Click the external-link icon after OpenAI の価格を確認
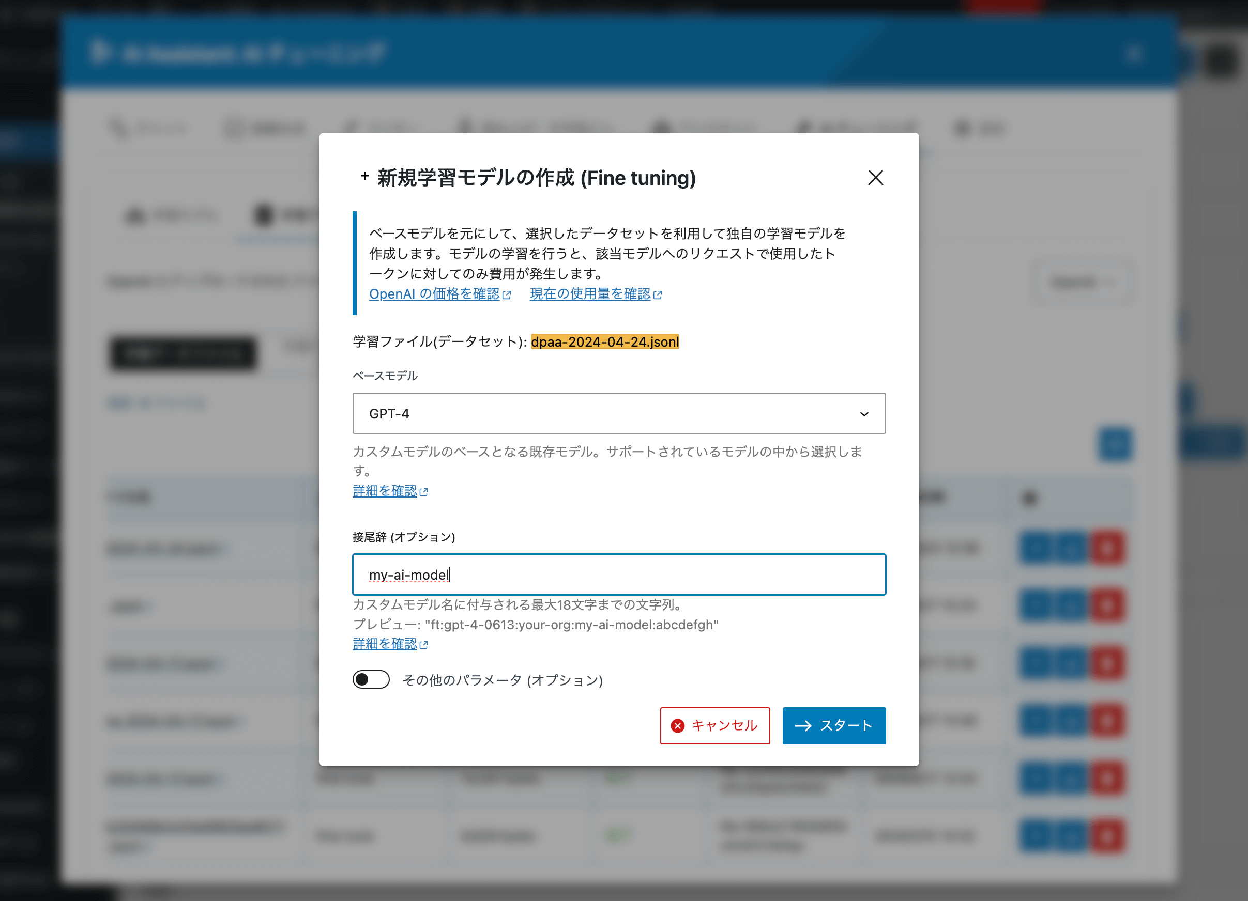The image size is (1248, 901). [507, 295]
